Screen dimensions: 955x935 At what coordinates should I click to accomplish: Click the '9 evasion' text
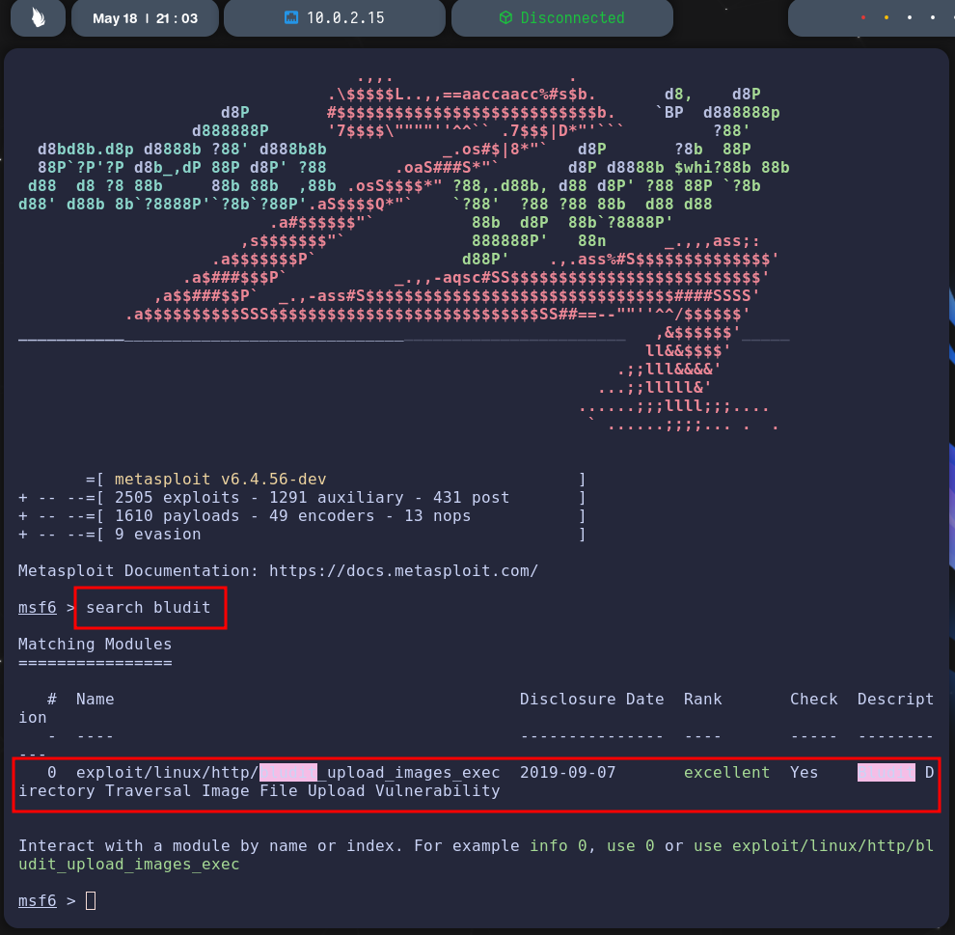coord(158,535)
